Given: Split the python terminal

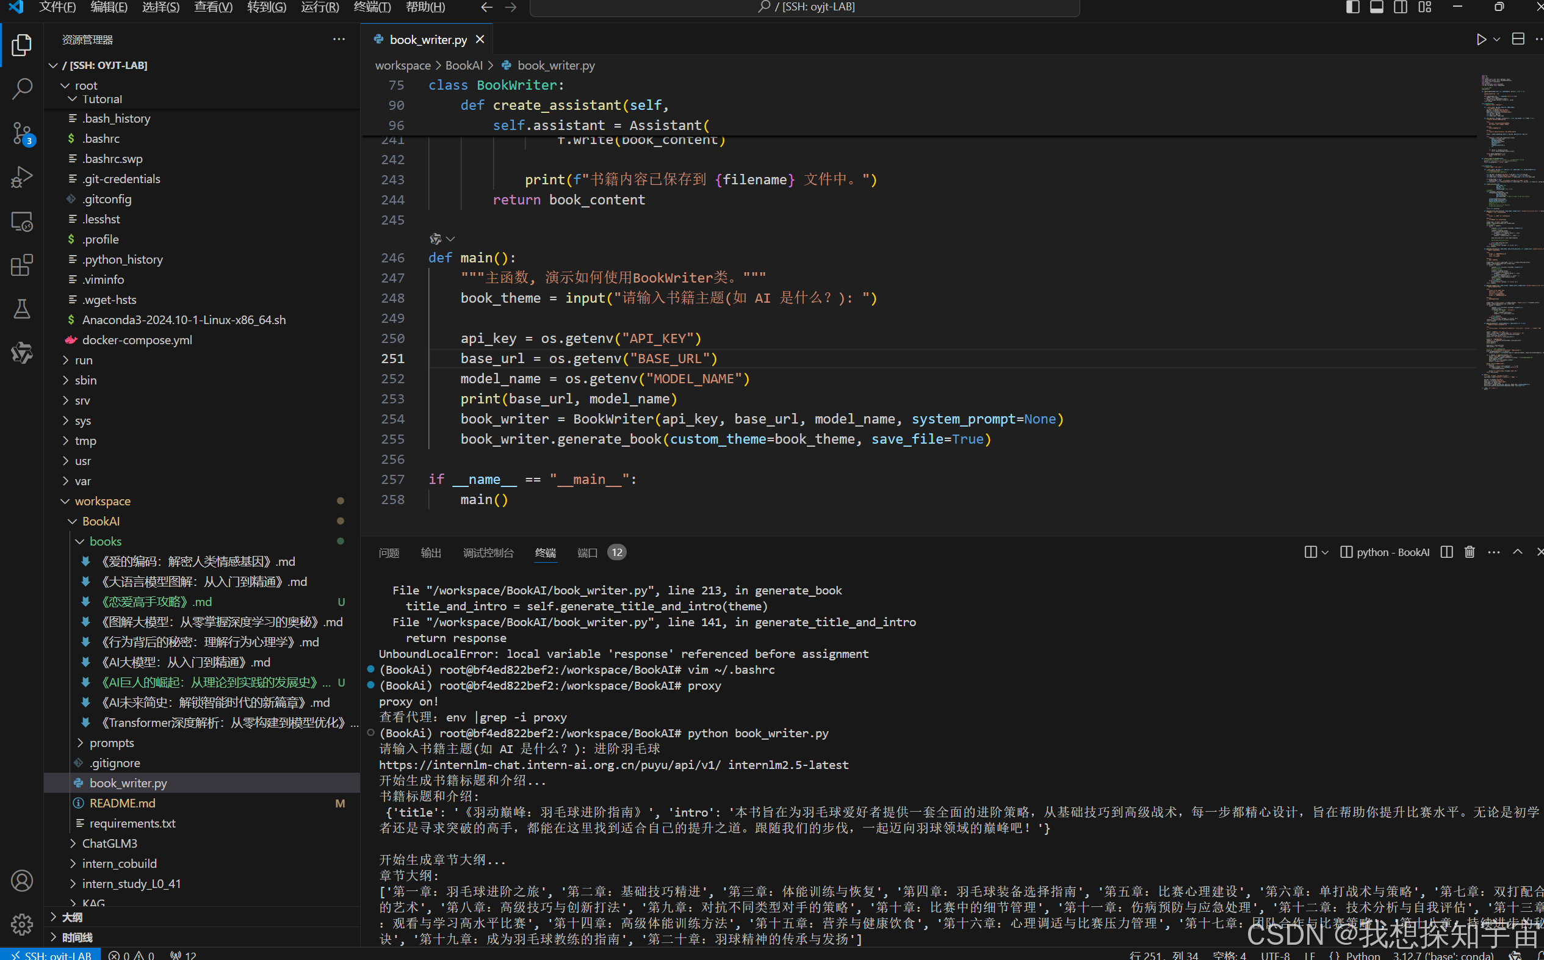Looking at the screenshot, I should click(x=1446, y=552).
